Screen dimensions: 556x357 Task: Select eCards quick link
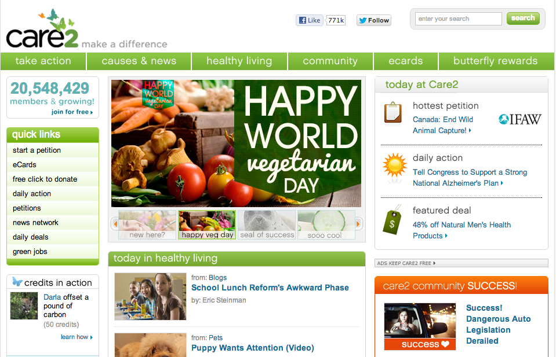(x=53, y=164)
